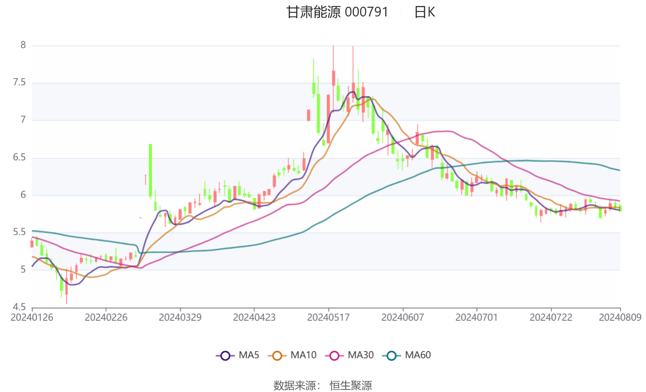
Task: Click the 20240809 x-axis date label
Action: tap(620, 317)
